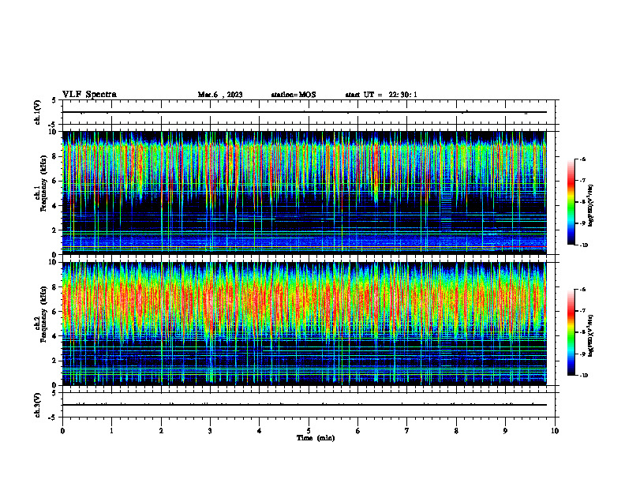Click the log(PSD) label beside the ch.2 color bar
Image resolution: width=625 pixels, height=483 pixels.
590,335
